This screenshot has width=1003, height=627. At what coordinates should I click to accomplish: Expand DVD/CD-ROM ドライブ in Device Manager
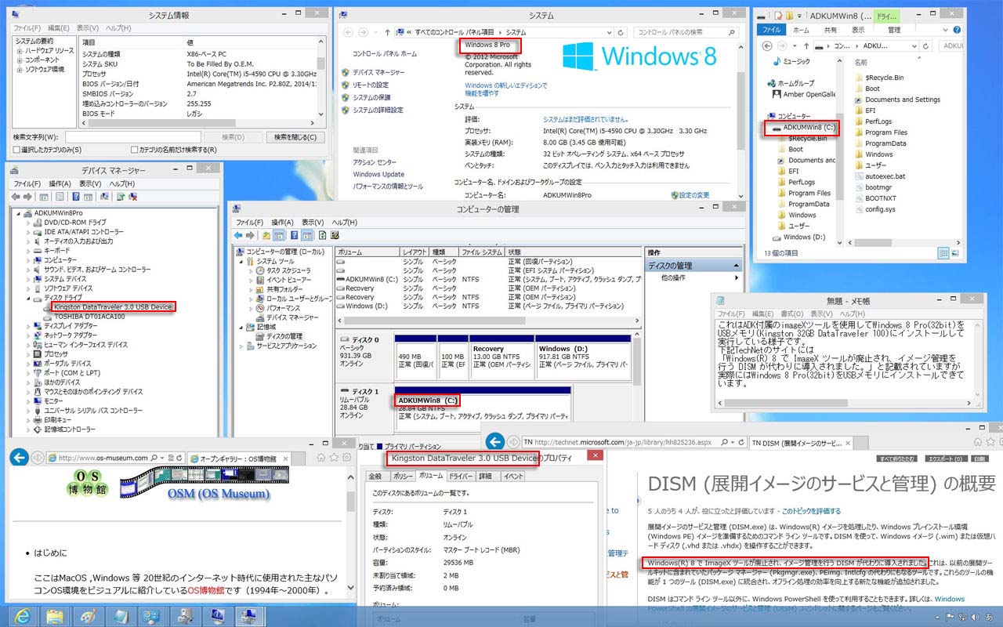(30, 223)
